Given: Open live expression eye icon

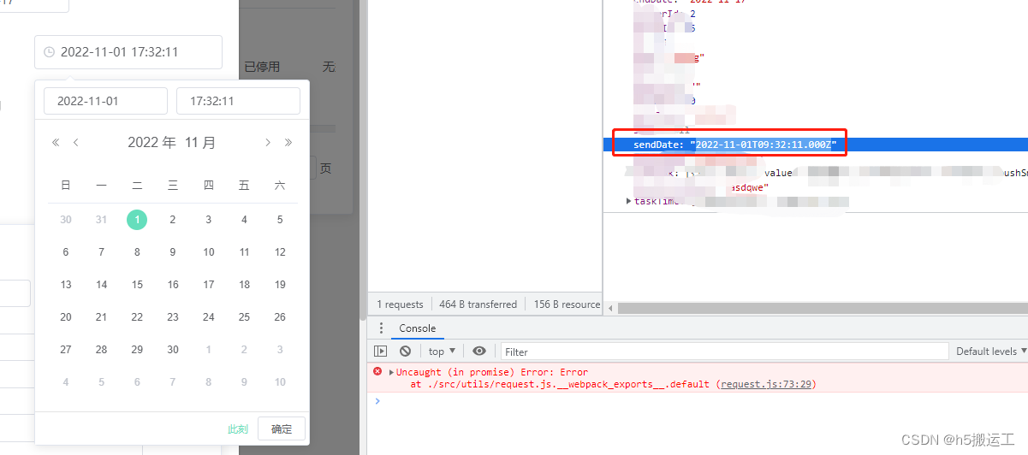Looking at the screenshot, I should tap(479, 352).
